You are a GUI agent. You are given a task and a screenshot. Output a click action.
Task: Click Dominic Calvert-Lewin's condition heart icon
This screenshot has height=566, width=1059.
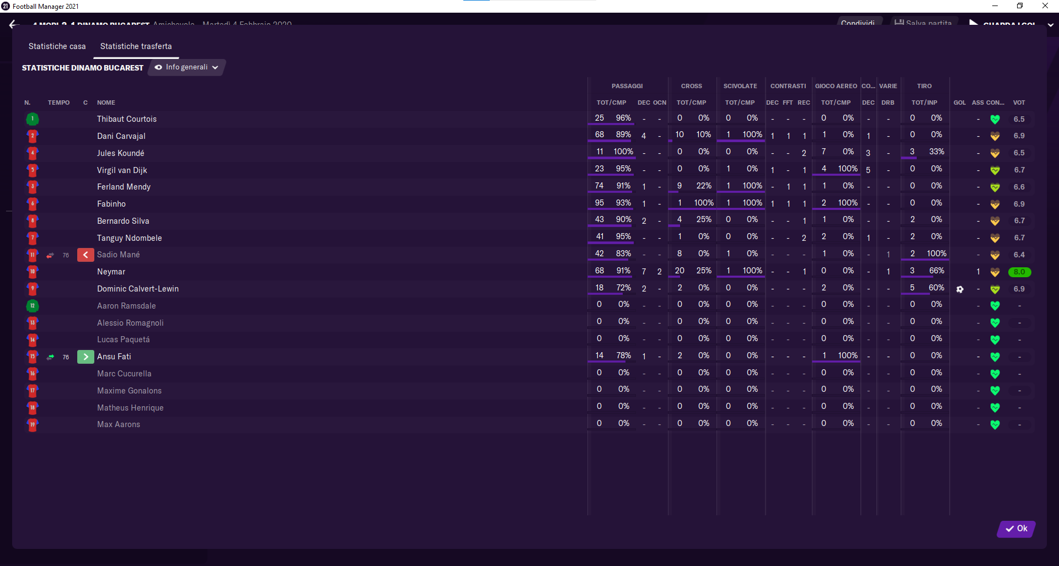(995, 289)
